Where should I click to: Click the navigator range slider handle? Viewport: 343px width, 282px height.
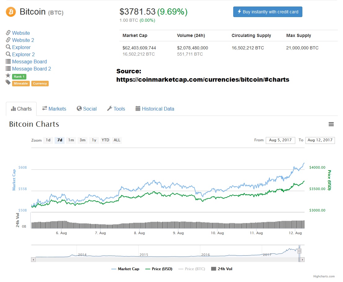[x=299, y=251]
